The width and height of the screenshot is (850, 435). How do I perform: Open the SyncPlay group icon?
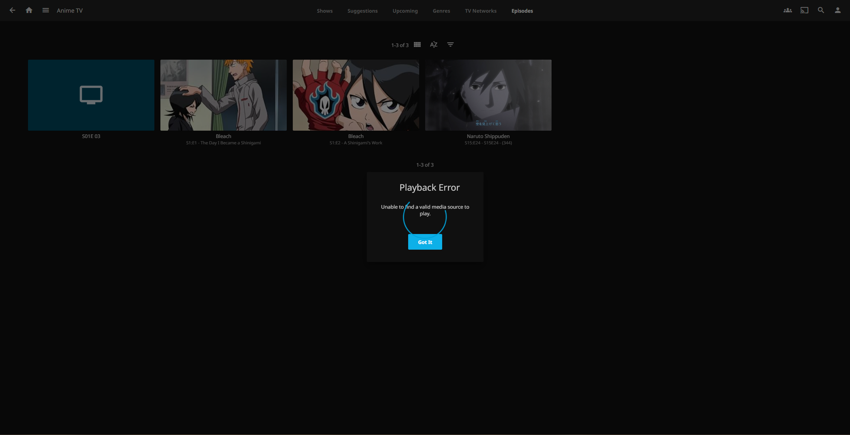(787, 10)
